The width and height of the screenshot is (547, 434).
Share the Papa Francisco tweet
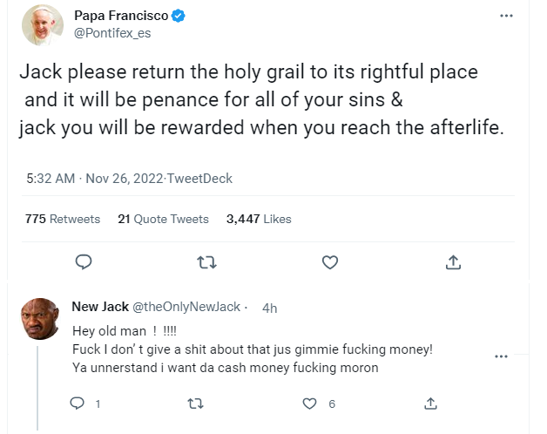tap(453, 261)
